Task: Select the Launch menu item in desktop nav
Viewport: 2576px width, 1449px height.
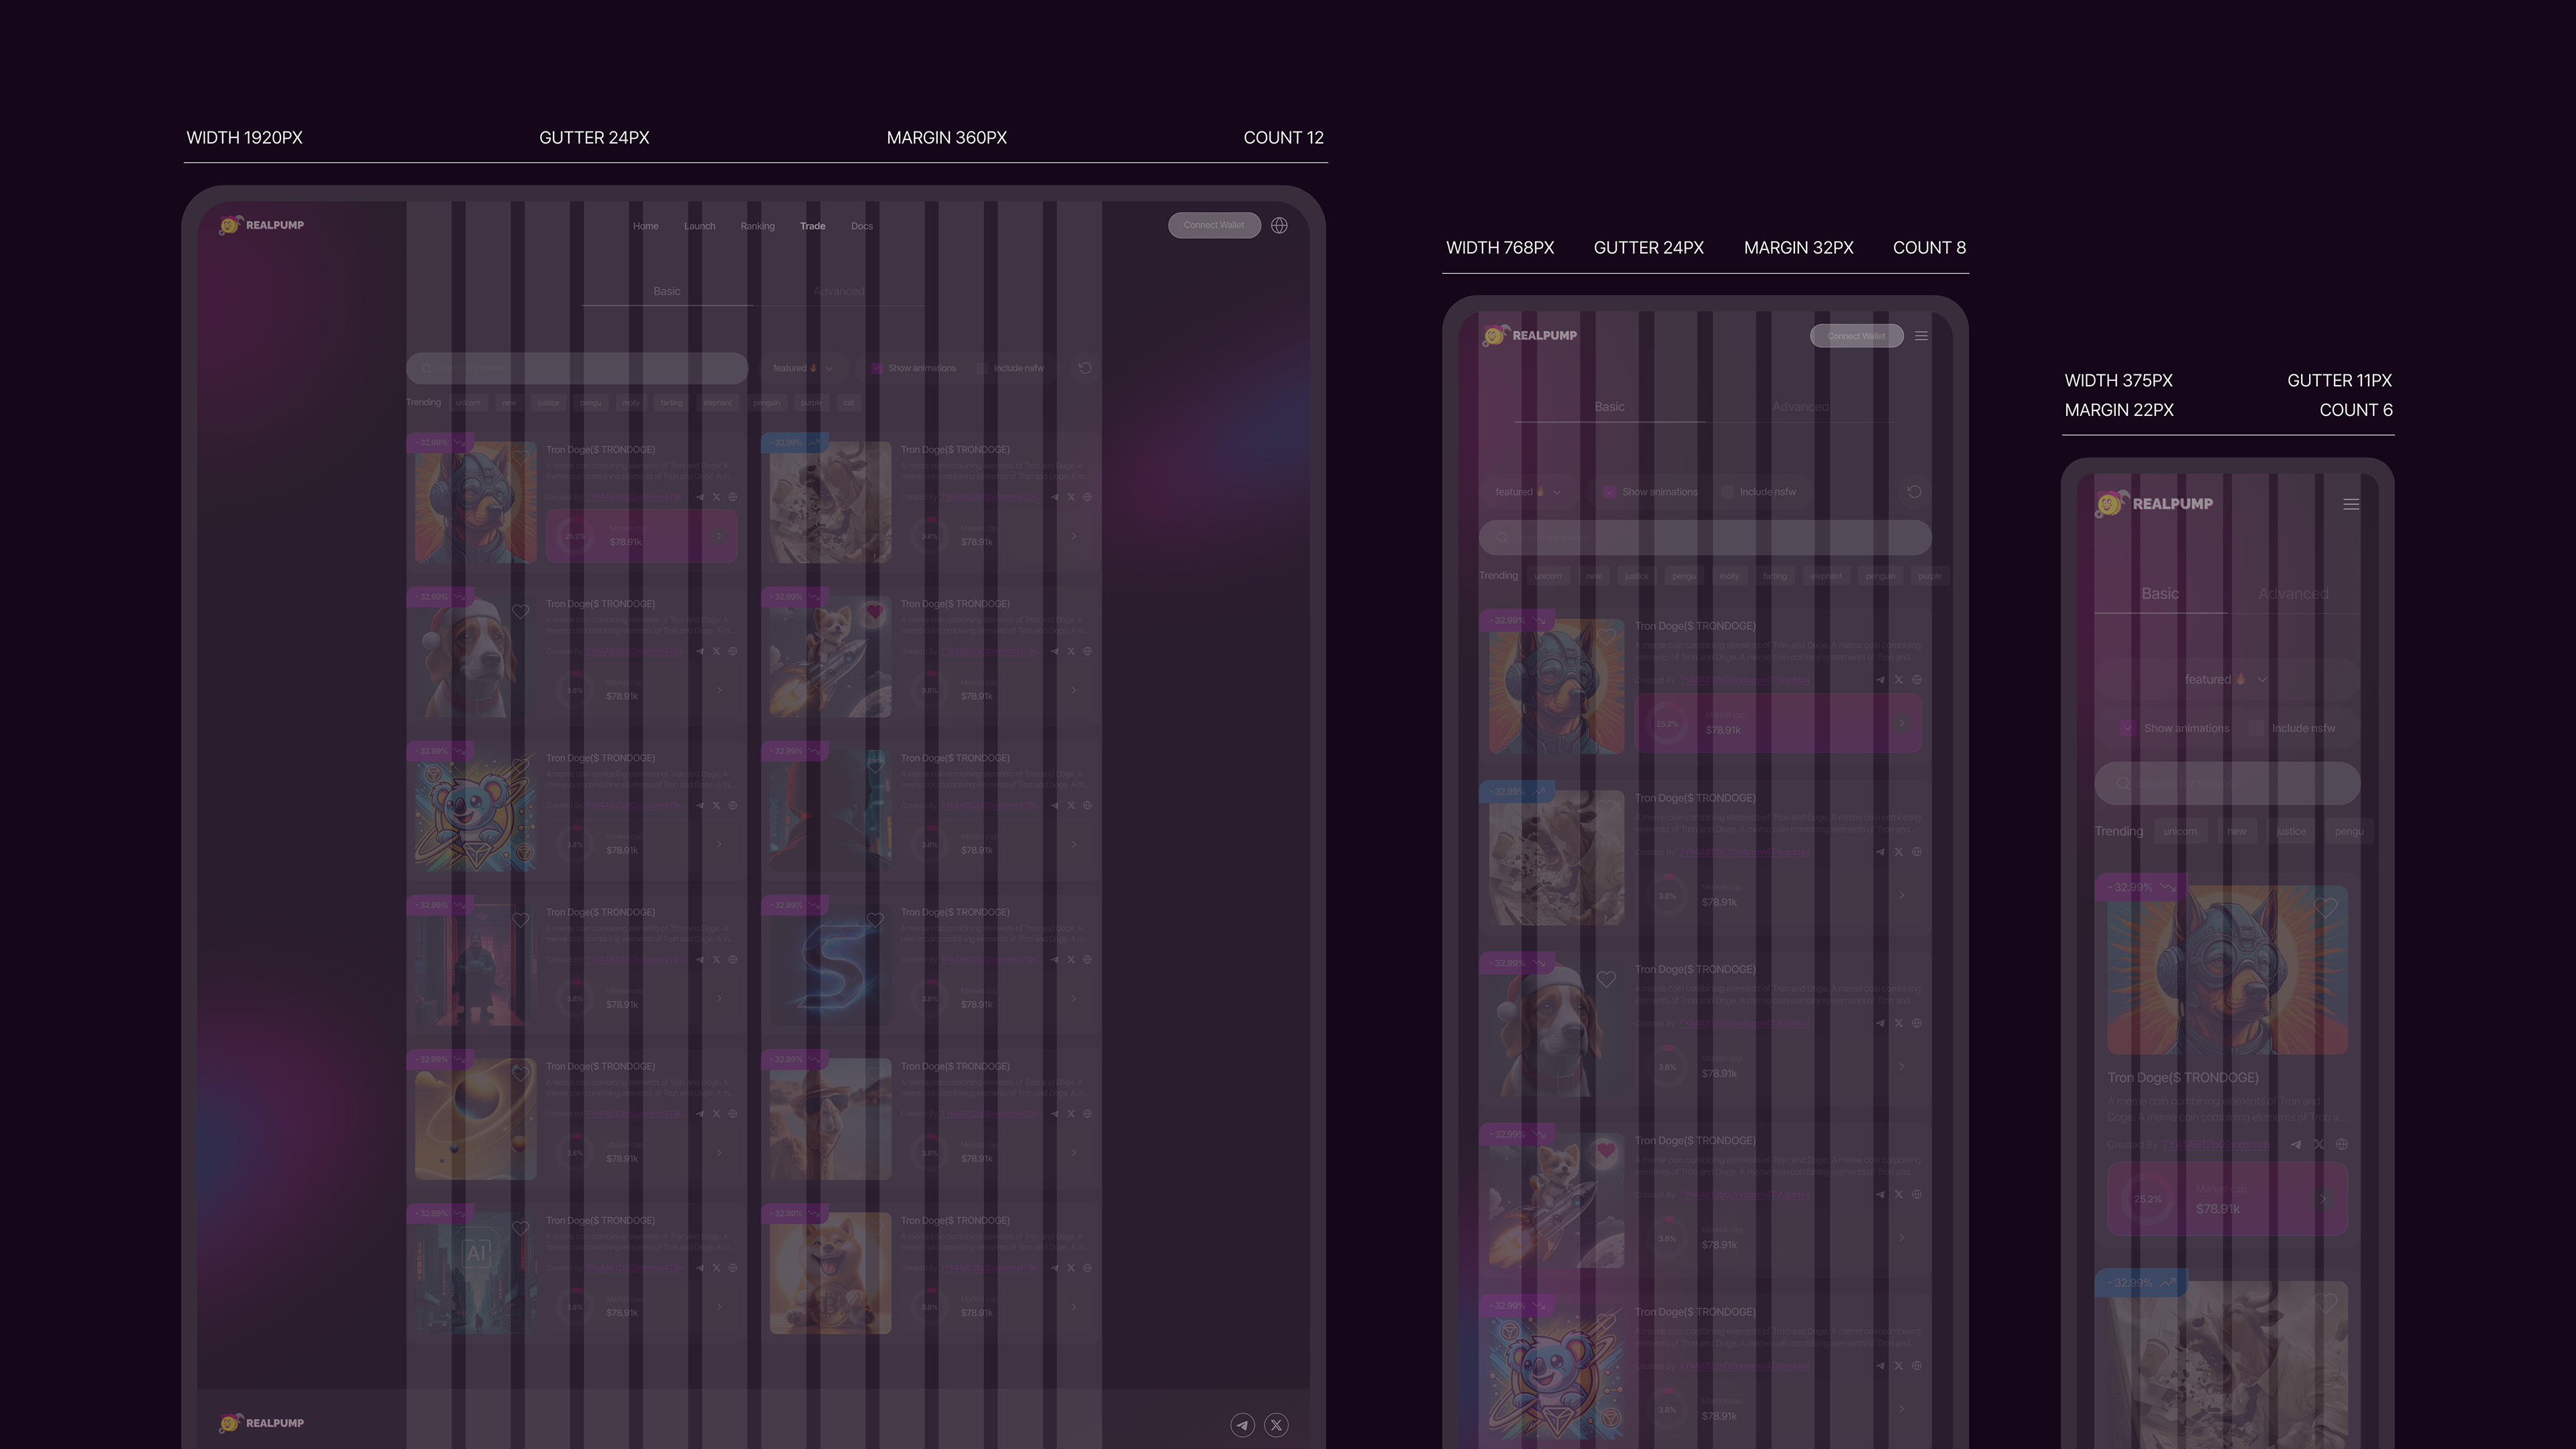Action: (699, 226)
